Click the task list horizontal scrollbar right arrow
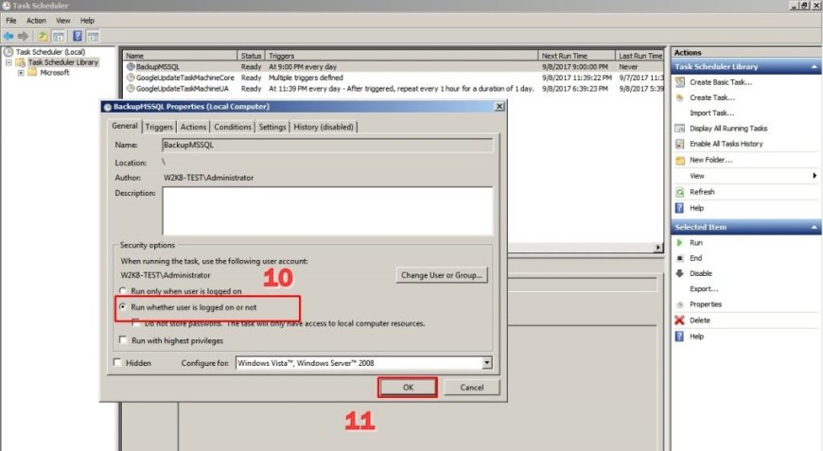Viewport: 823px width, 451px height. [x=658, y=248]
